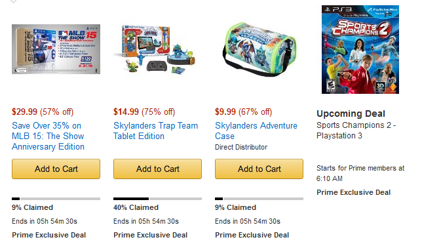Open the Sports Champions 2 PS3 cover image
Viewport: 441px width, 248px height.
(x=360, y=49)
